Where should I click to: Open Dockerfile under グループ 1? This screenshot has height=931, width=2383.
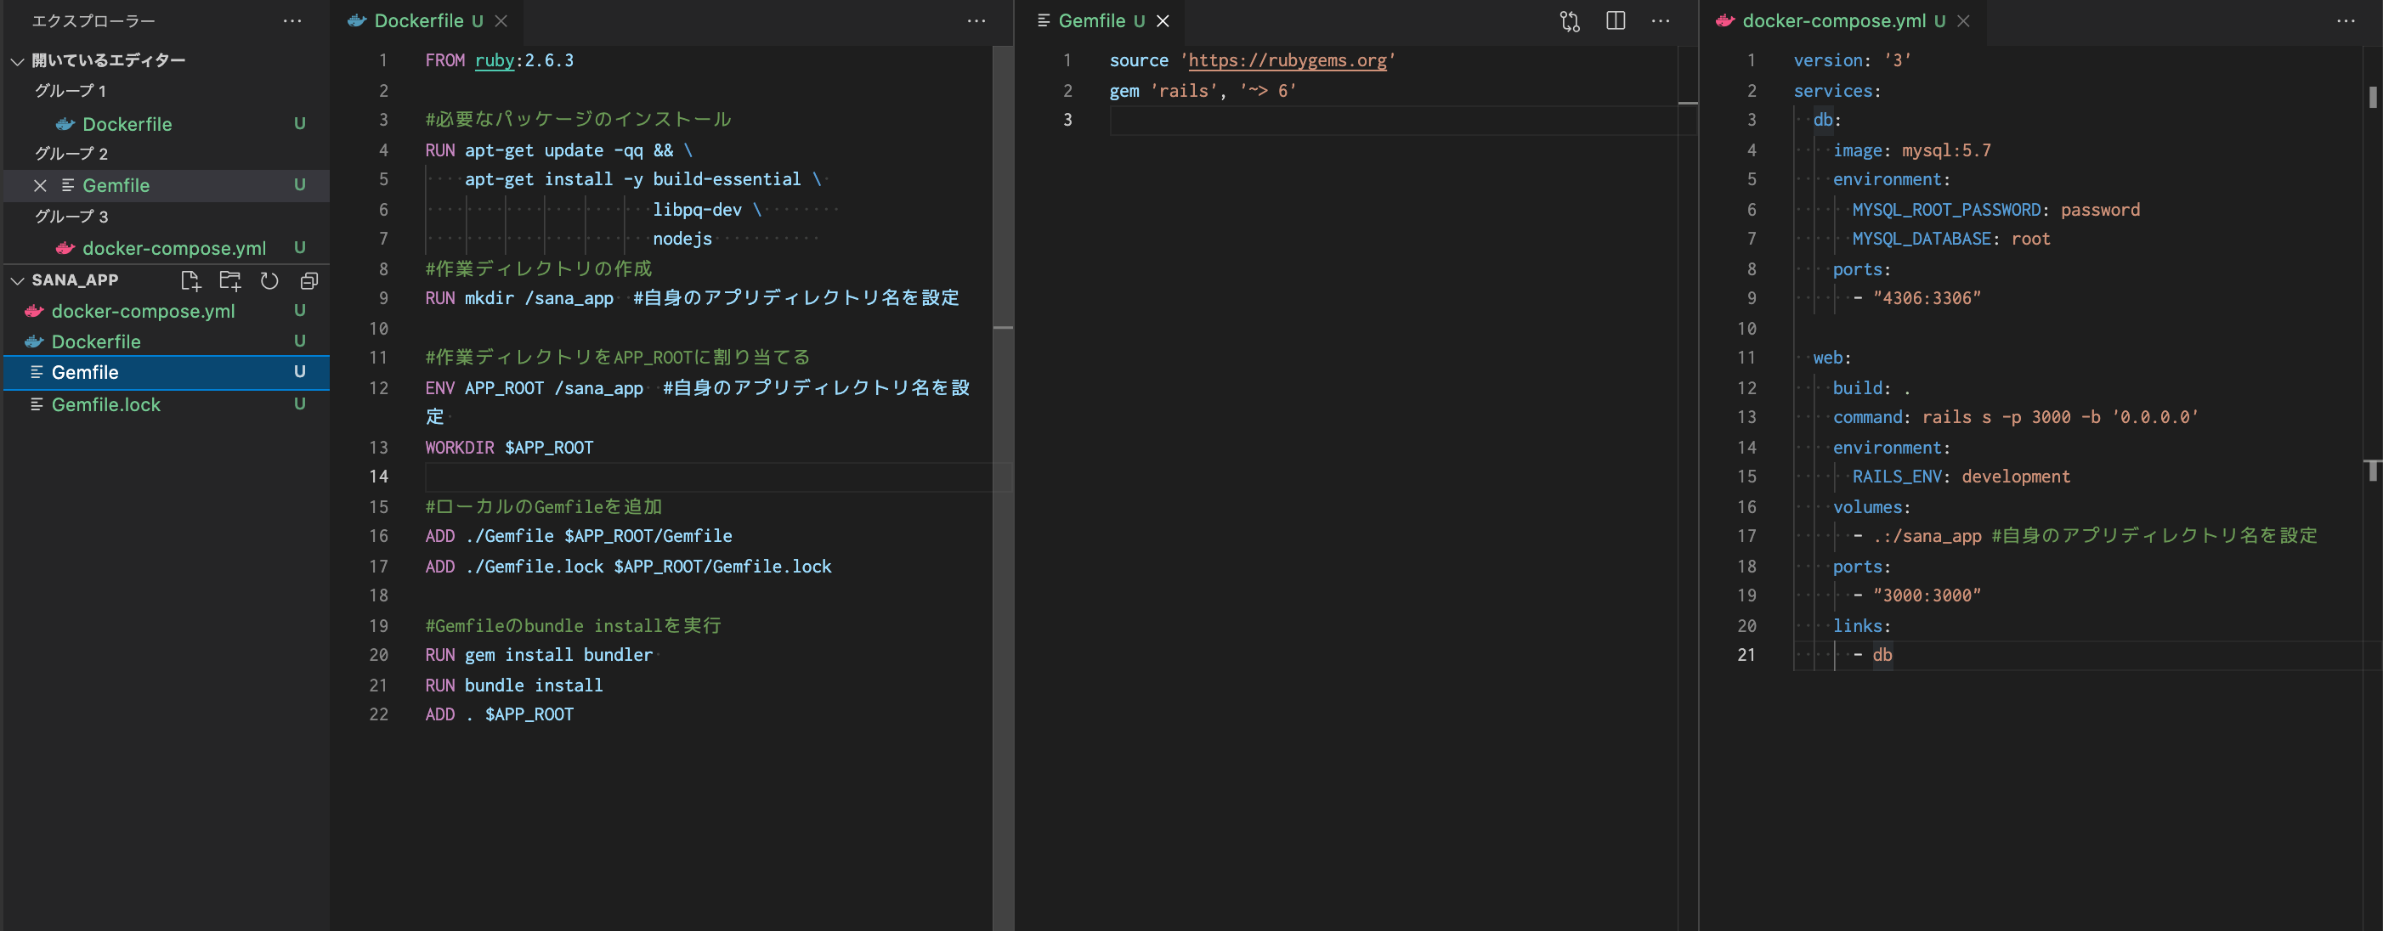pos(167,124)
